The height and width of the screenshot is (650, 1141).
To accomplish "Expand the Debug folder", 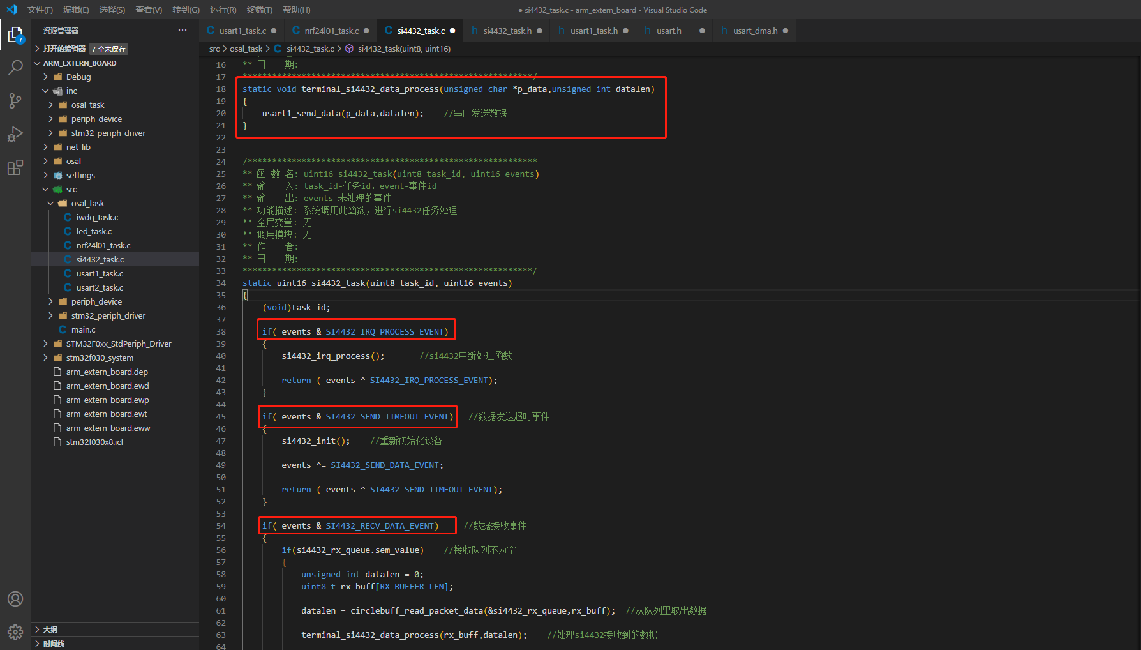I will pyautogui.click(x=78, y=77).
